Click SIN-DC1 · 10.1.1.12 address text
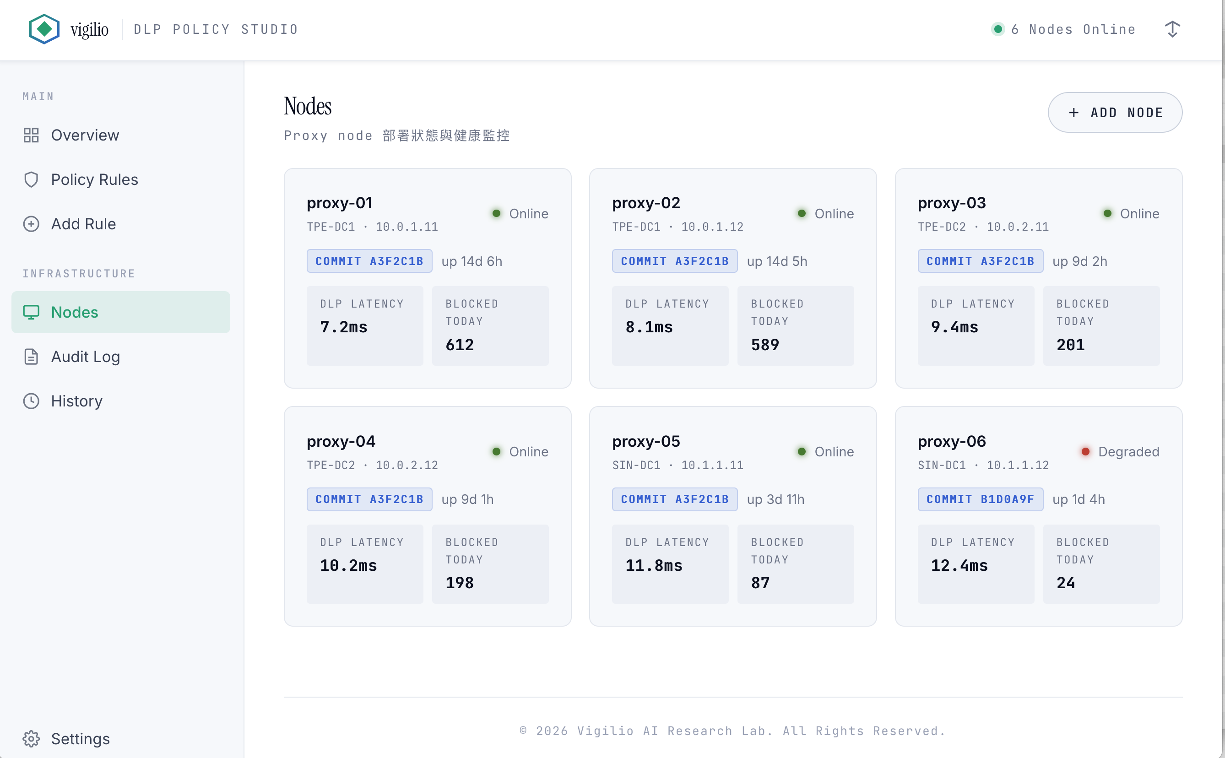1225x758 pixels. point(983,465)
